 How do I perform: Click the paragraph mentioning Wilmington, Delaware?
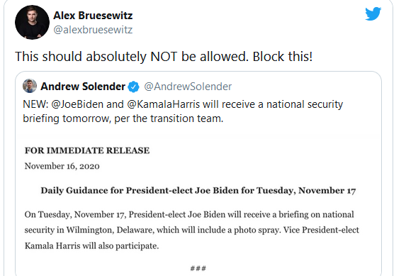(192, 230)
